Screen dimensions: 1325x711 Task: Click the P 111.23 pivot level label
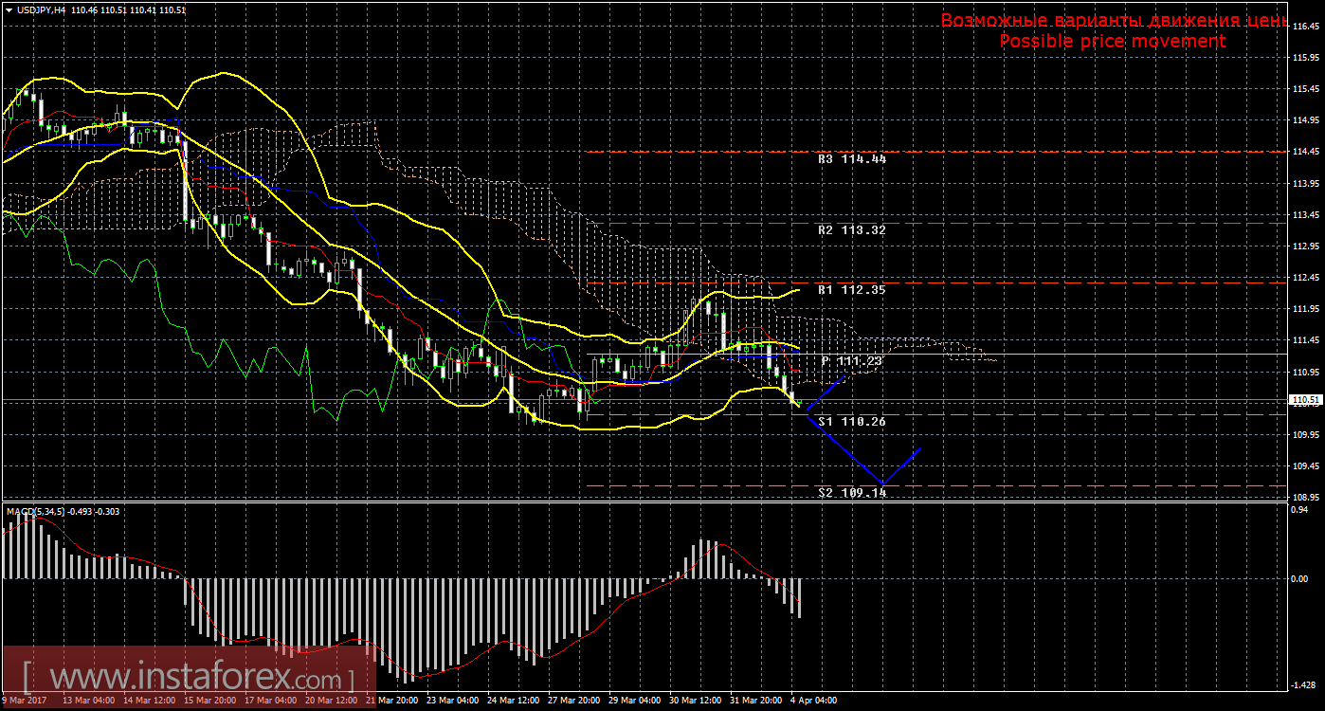pos(851,361)
